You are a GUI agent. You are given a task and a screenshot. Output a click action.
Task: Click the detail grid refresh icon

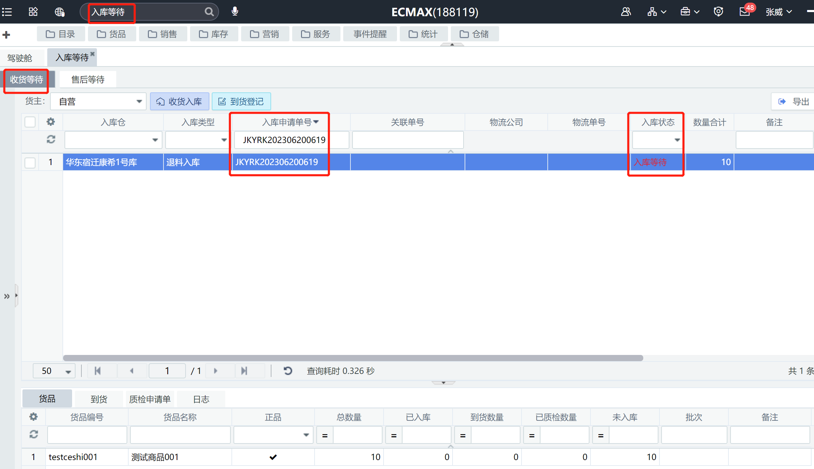(x=33, y=435)
